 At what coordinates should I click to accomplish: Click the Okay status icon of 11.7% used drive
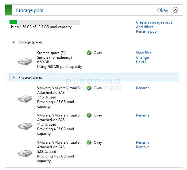click(x=89, y=115)
